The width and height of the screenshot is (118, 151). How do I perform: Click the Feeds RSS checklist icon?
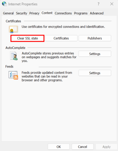[13, 75]
